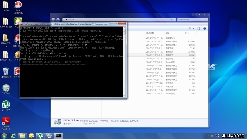
Task: Select the Recycle Bin desktop icon
Action: pyautogui.click(x=6, y=73)
